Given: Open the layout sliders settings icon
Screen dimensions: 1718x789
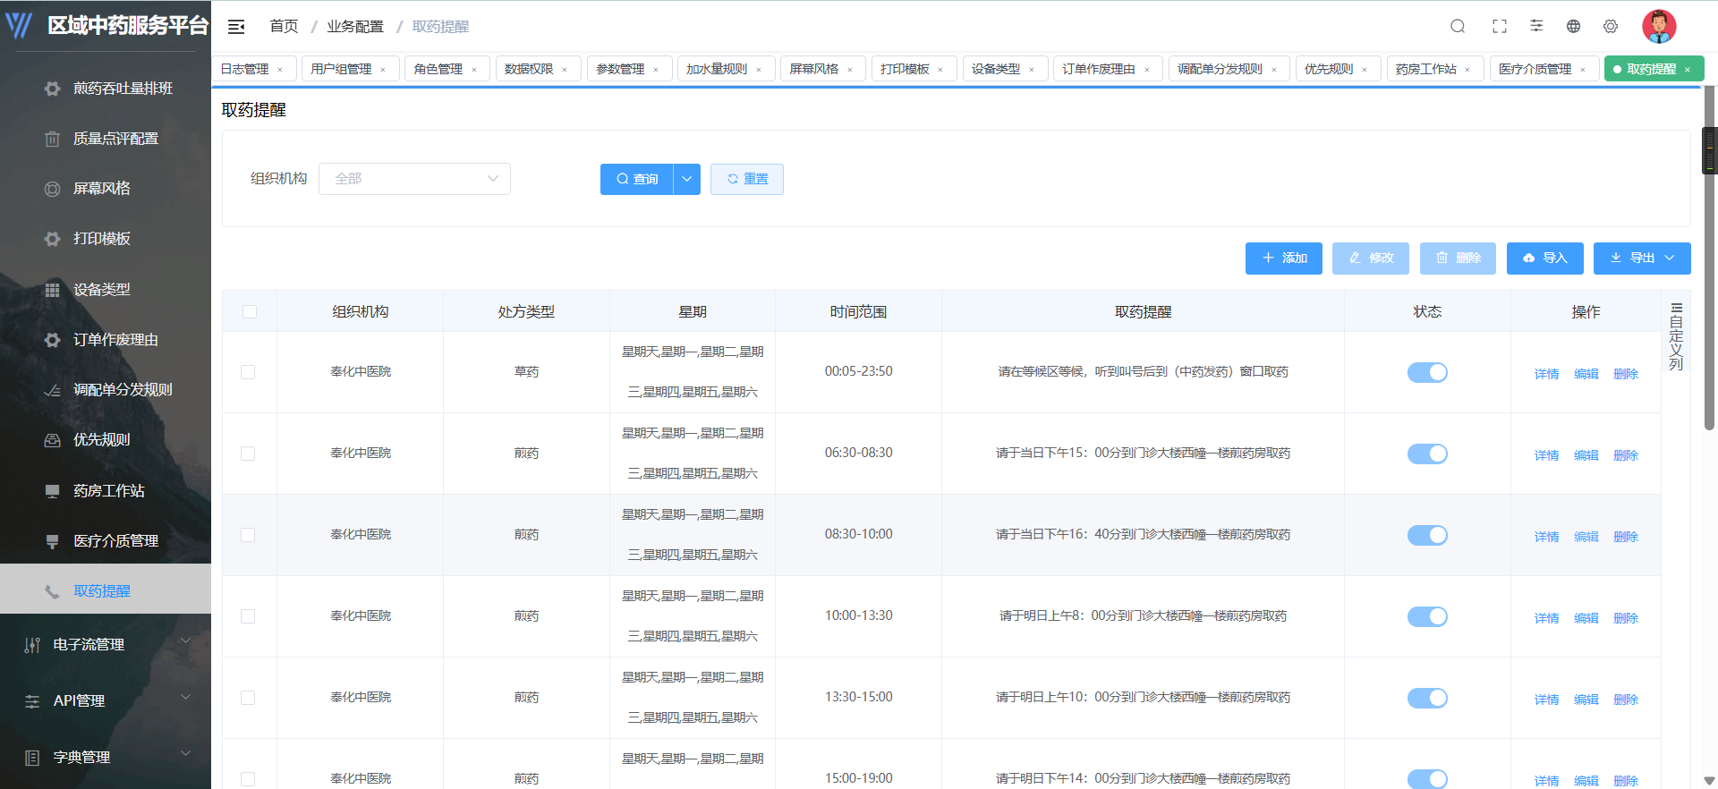Looking at the screenshot, I should tap(1536, 26).
